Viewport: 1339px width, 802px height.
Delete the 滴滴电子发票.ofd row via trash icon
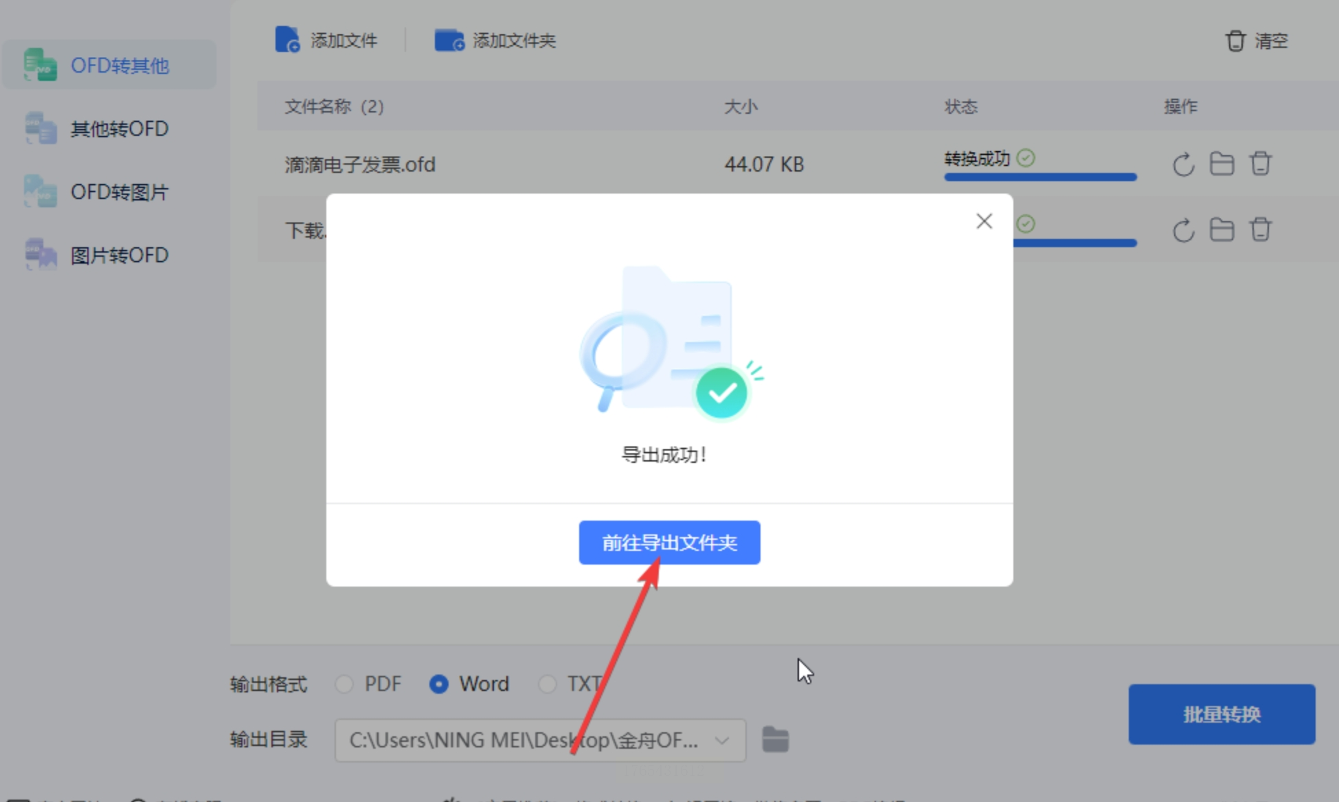pos(1261,164)
